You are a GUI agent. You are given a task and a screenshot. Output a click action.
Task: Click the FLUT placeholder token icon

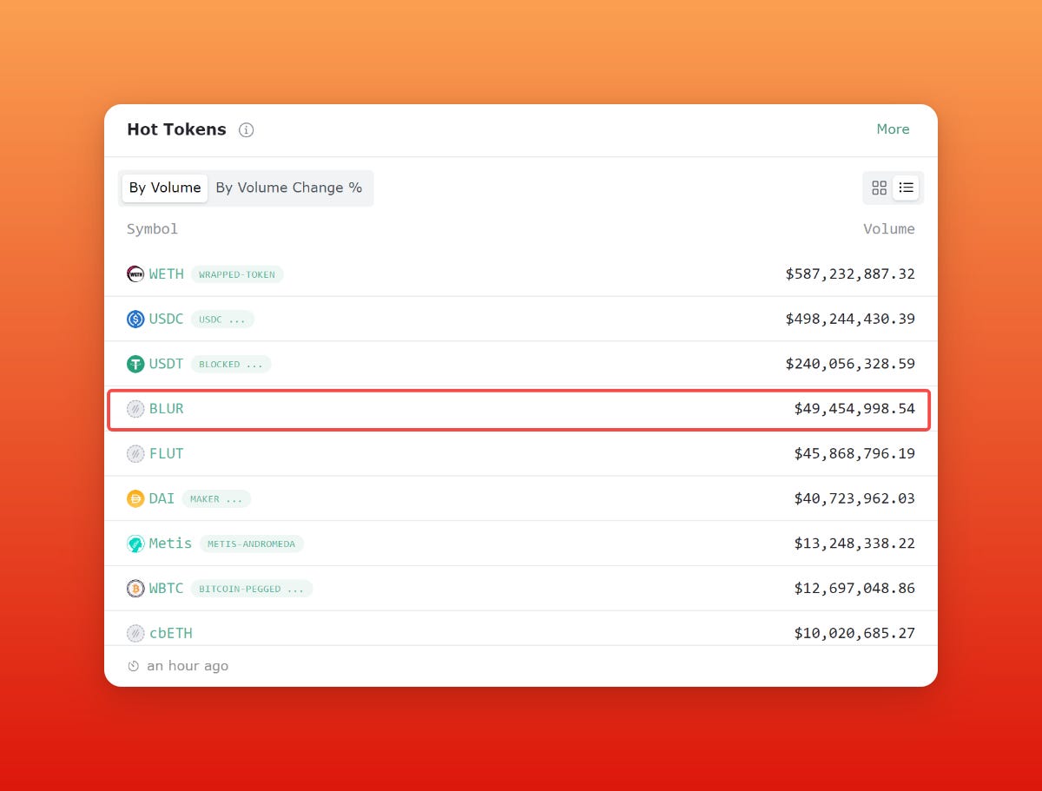pos(135,454)
